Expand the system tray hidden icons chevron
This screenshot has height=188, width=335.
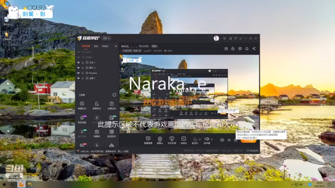point(292,184)
